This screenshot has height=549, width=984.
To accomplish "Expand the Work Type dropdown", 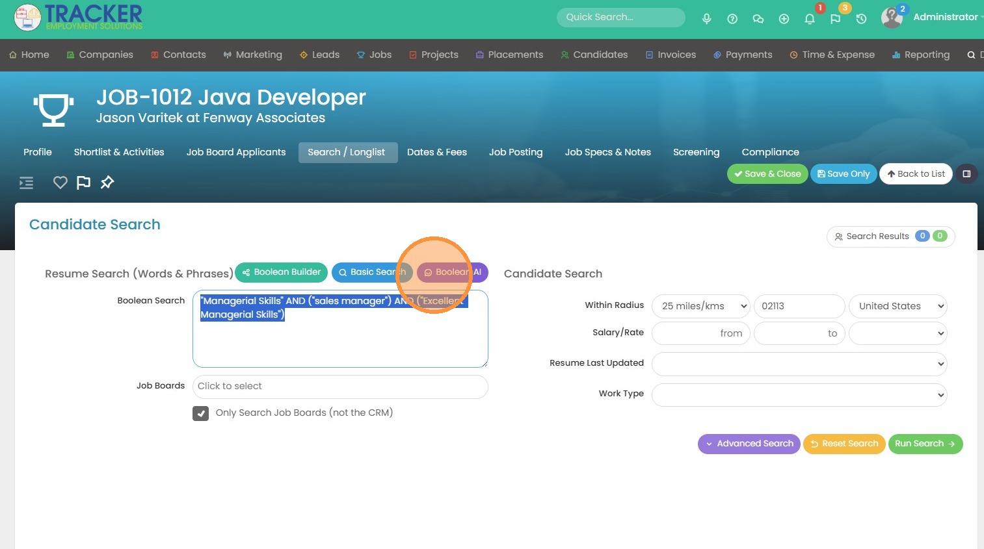I will pos(799,395).
